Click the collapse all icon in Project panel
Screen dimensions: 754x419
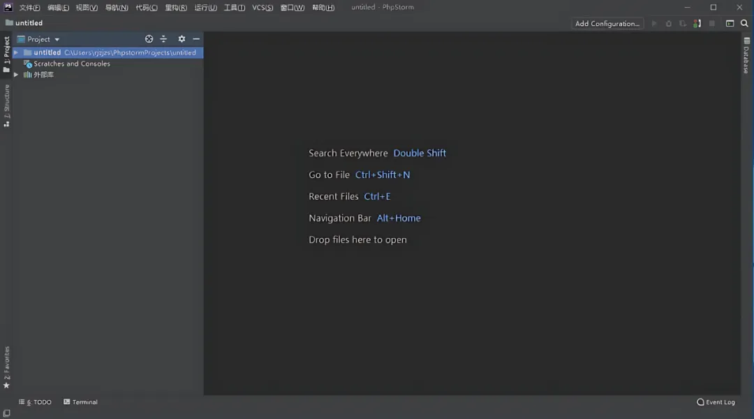point(163,39)
